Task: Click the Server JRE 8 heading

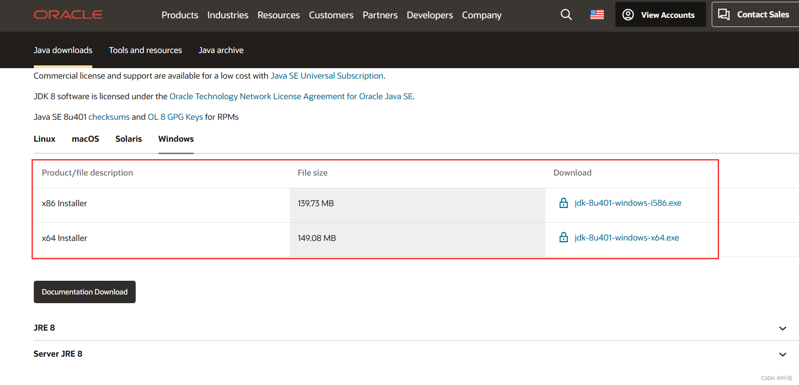Action: click(x=58, y=354)
